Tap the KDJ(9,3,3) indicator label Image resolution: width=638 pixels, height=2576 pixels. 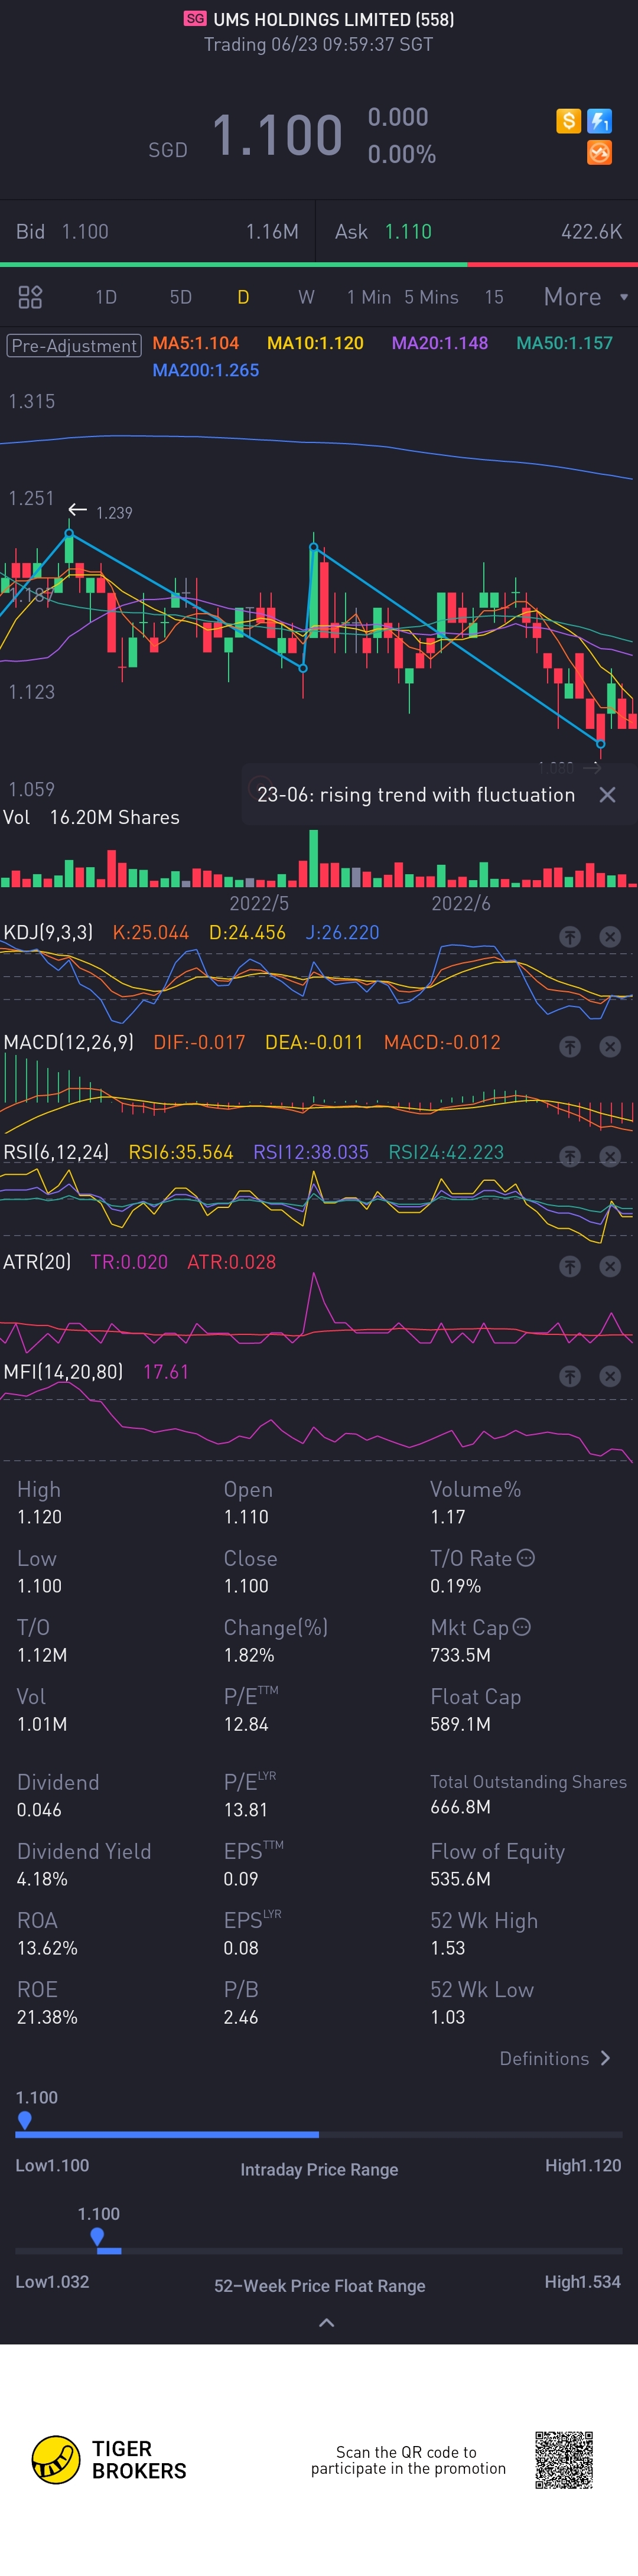click(x=48, y=932)
